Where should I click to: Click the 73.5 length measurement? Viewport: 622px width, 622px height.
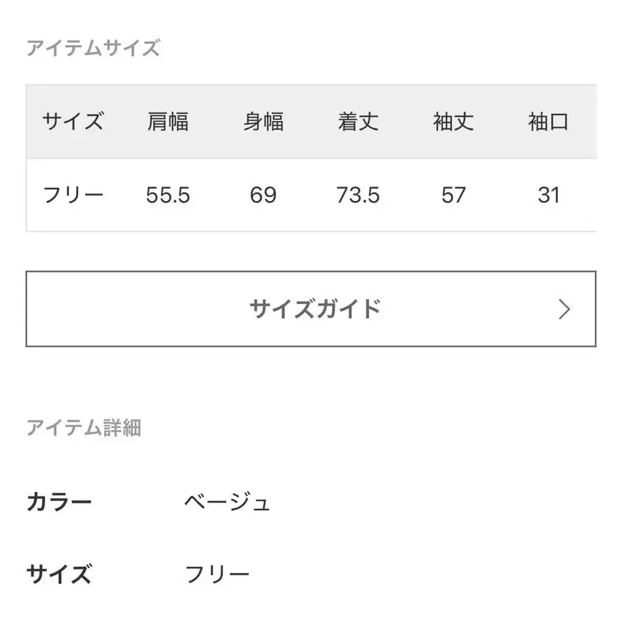357,196
